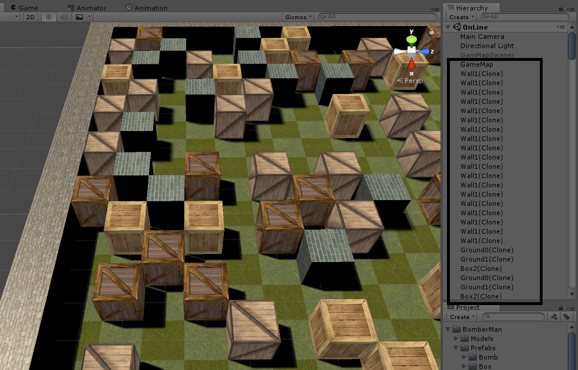578x370 pixels.
Task: Switch to the Game tab
Action: 24,8
